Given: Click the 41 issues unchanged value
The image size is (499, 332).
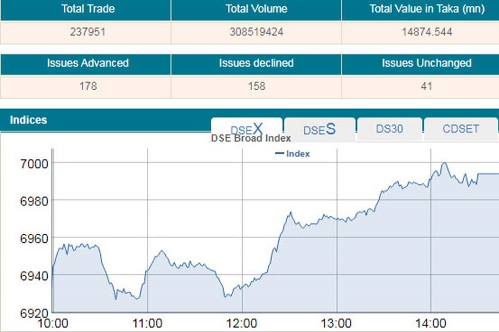Looking at the screenshot, I should tap(426, 86).
